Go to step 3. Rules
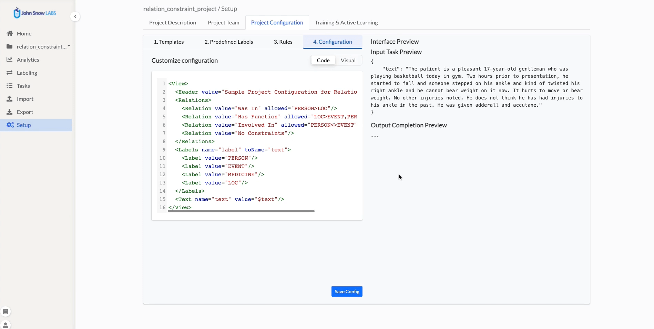This screenshot has height=329, width=654. tap(283, 42)
